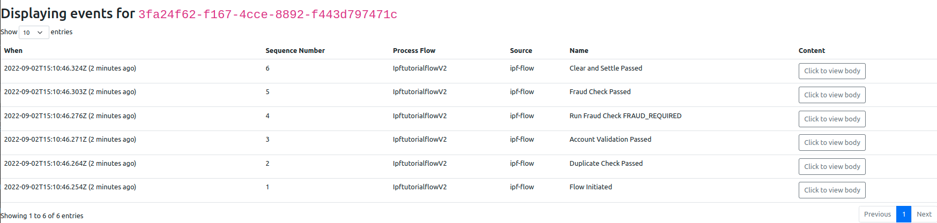Sort by Process Flow column header
The width and height of the screenshot is (937, 223).
point(414,51)
